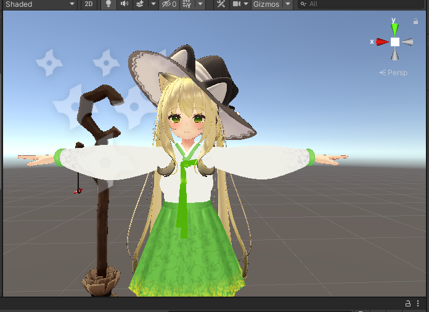Open the Gizmos dropdown arrow
This screenshot has width=429, height=312.
pos(288,4)
